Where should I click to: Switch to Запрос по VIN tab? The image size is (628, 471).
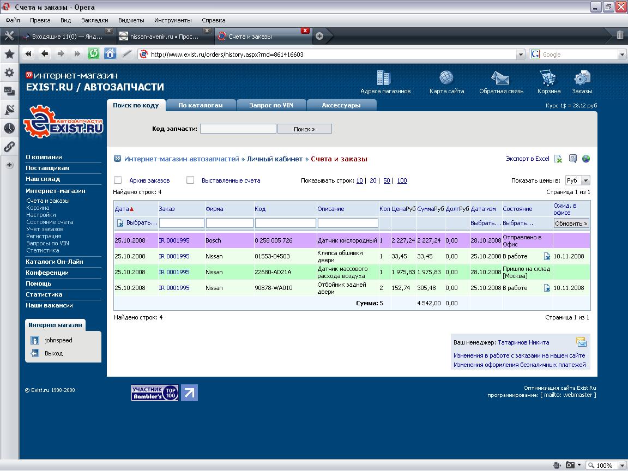click(x=271, y=105)
